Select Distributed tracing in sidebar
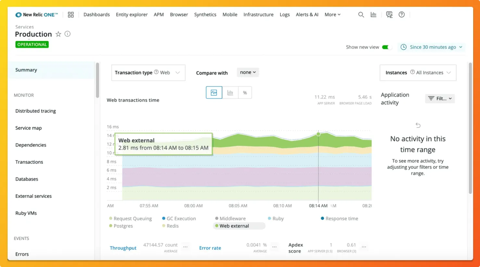Image resolution: width=480 pixels, height=267 pixels. [x=35, y=111]
